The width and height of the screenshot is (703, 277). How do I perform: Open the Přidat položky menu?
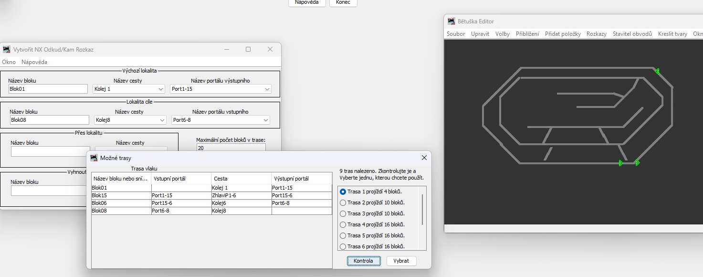click(x=563, y=34)
